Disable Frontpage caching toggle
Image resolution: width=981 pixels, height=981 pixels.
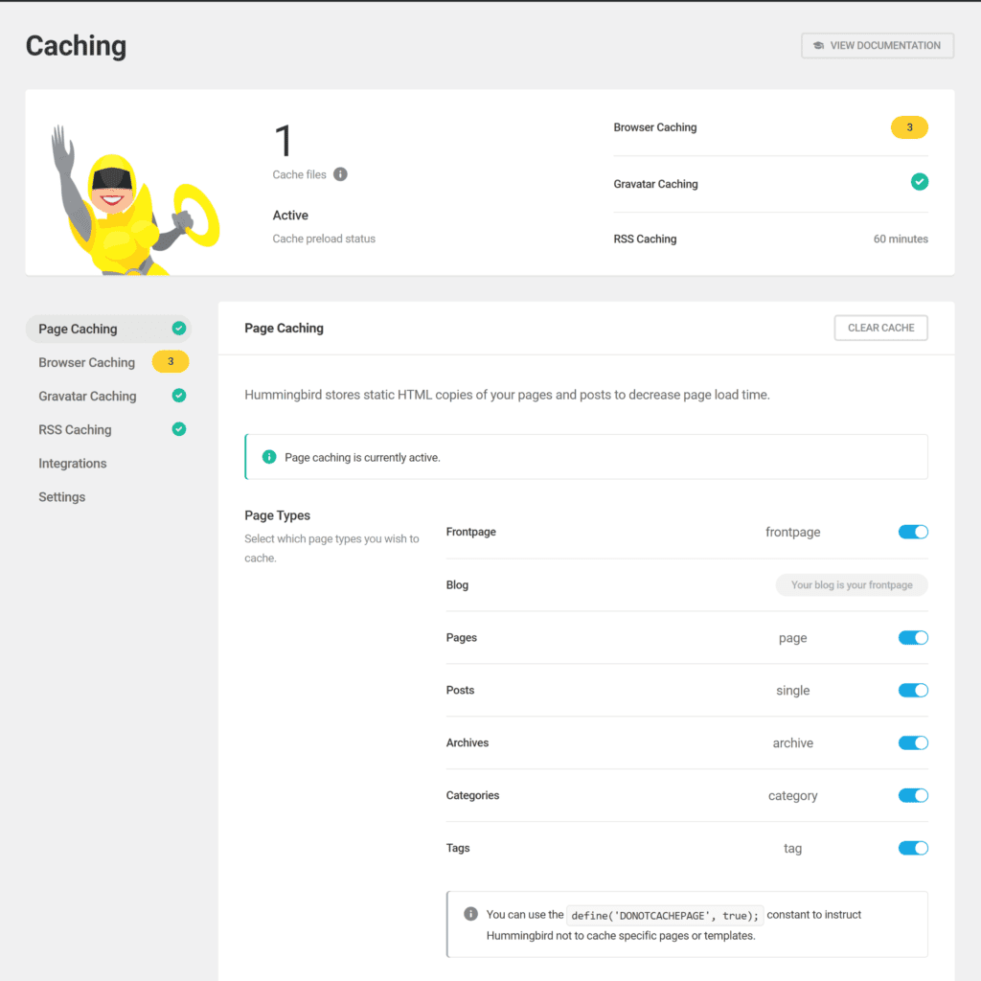click(913, 532)
